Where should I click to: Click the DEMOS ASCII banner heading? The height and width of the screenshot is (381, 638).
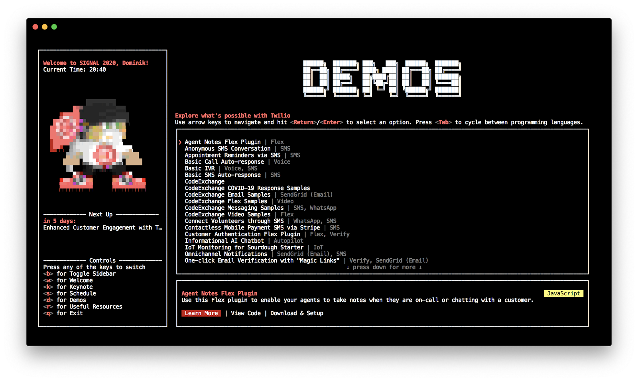coord(382,79)
